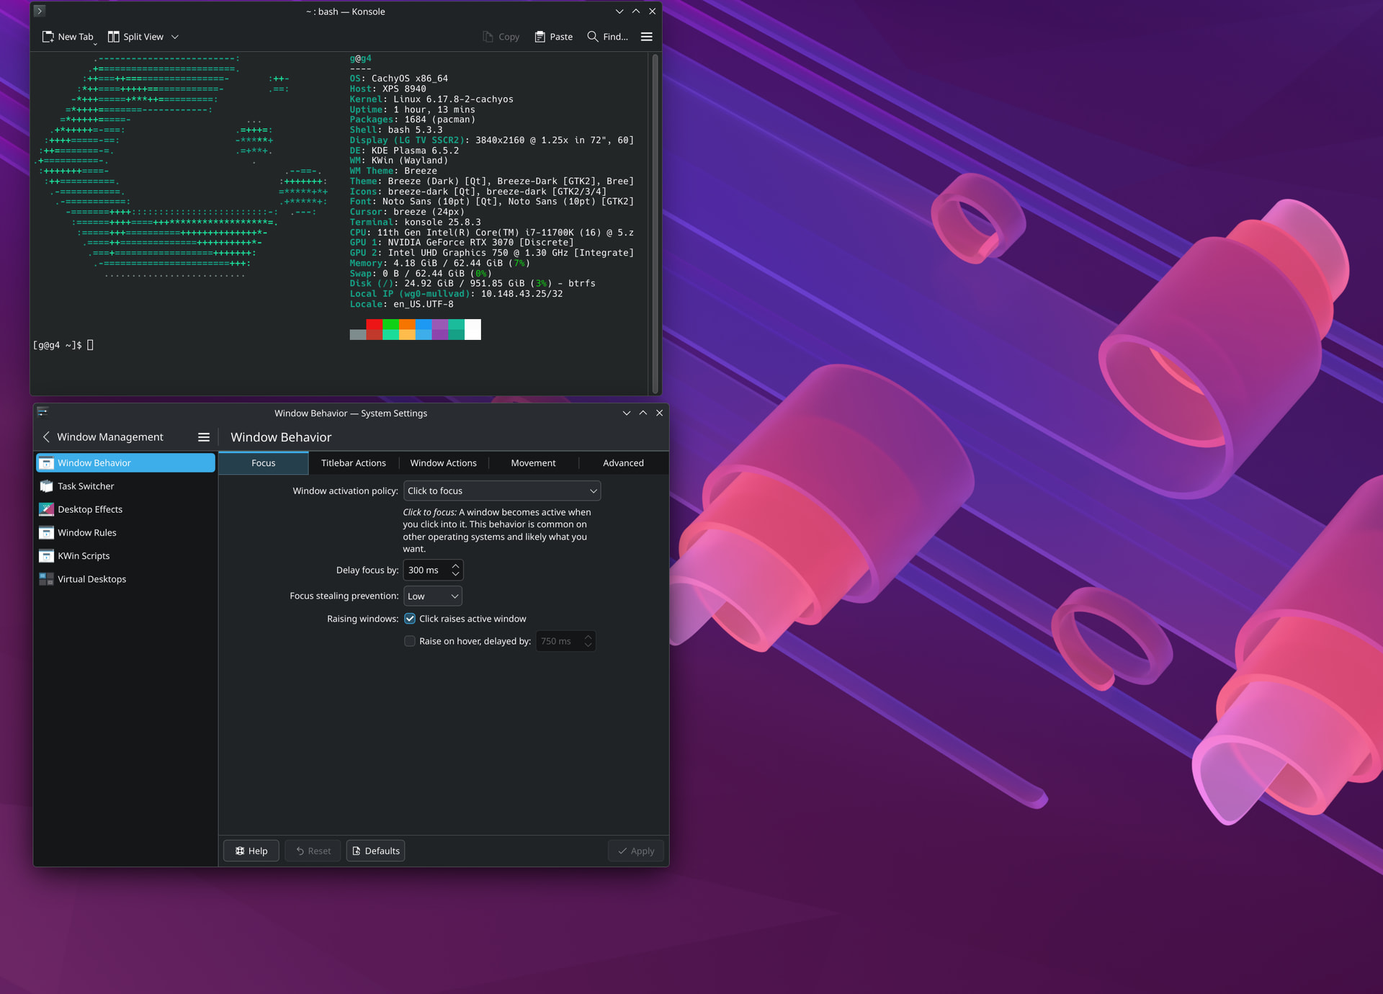Uncheck Click raises active window
Image resolution: width=1383 pixels, height=994 pixels.
[x=410, y=619]
